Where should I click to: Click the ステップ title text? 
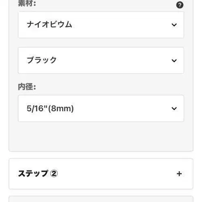coord(33,174)
